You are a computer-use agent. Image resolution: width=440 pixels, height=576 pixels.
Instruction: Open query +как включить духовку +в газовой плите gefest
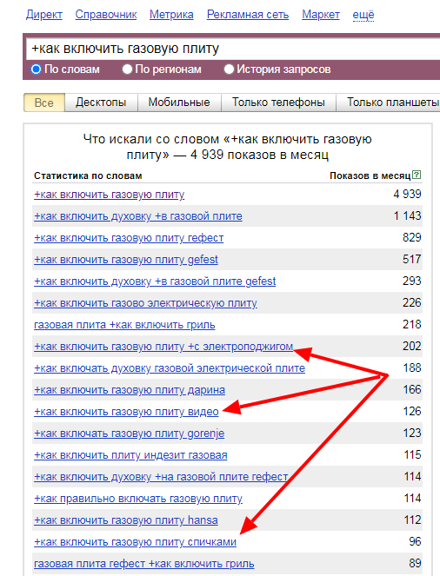[x=155, y=281]
